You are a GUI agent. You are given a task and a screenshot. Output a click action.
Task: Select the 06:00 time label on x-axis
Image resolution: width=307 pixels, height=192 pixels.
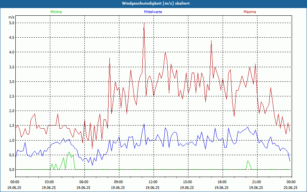(84, 182)
